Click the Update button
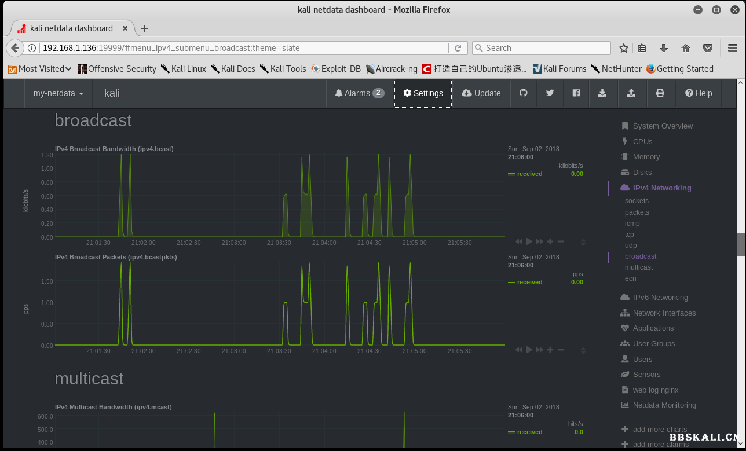The image size is (746, 451). click(481, 93)
